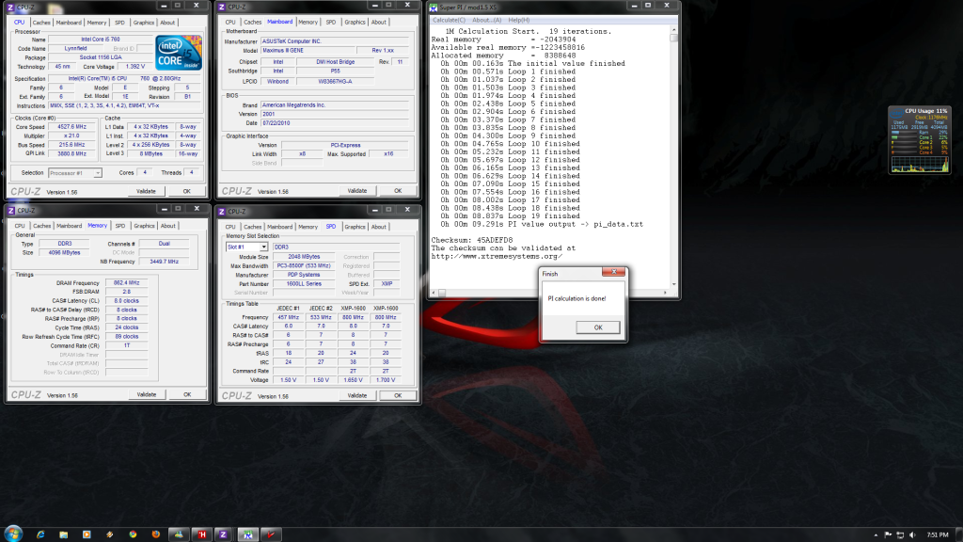Image resolution: width=963 pixels, height=542 pixels.
Task: Click the red H taskbar icon
Action: (200, 533)
